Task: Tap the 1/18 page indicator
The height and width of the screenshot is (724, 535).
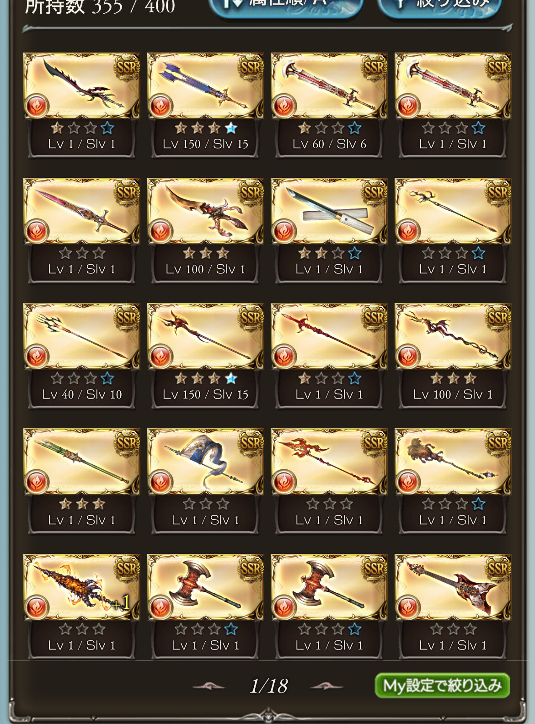Action: tap(268, 686)
